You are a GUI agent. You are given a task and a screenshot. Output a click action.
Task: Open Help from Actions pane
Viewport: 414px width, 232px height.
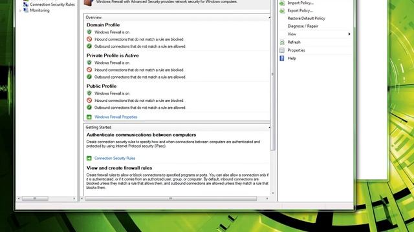(x=292, y=59)
